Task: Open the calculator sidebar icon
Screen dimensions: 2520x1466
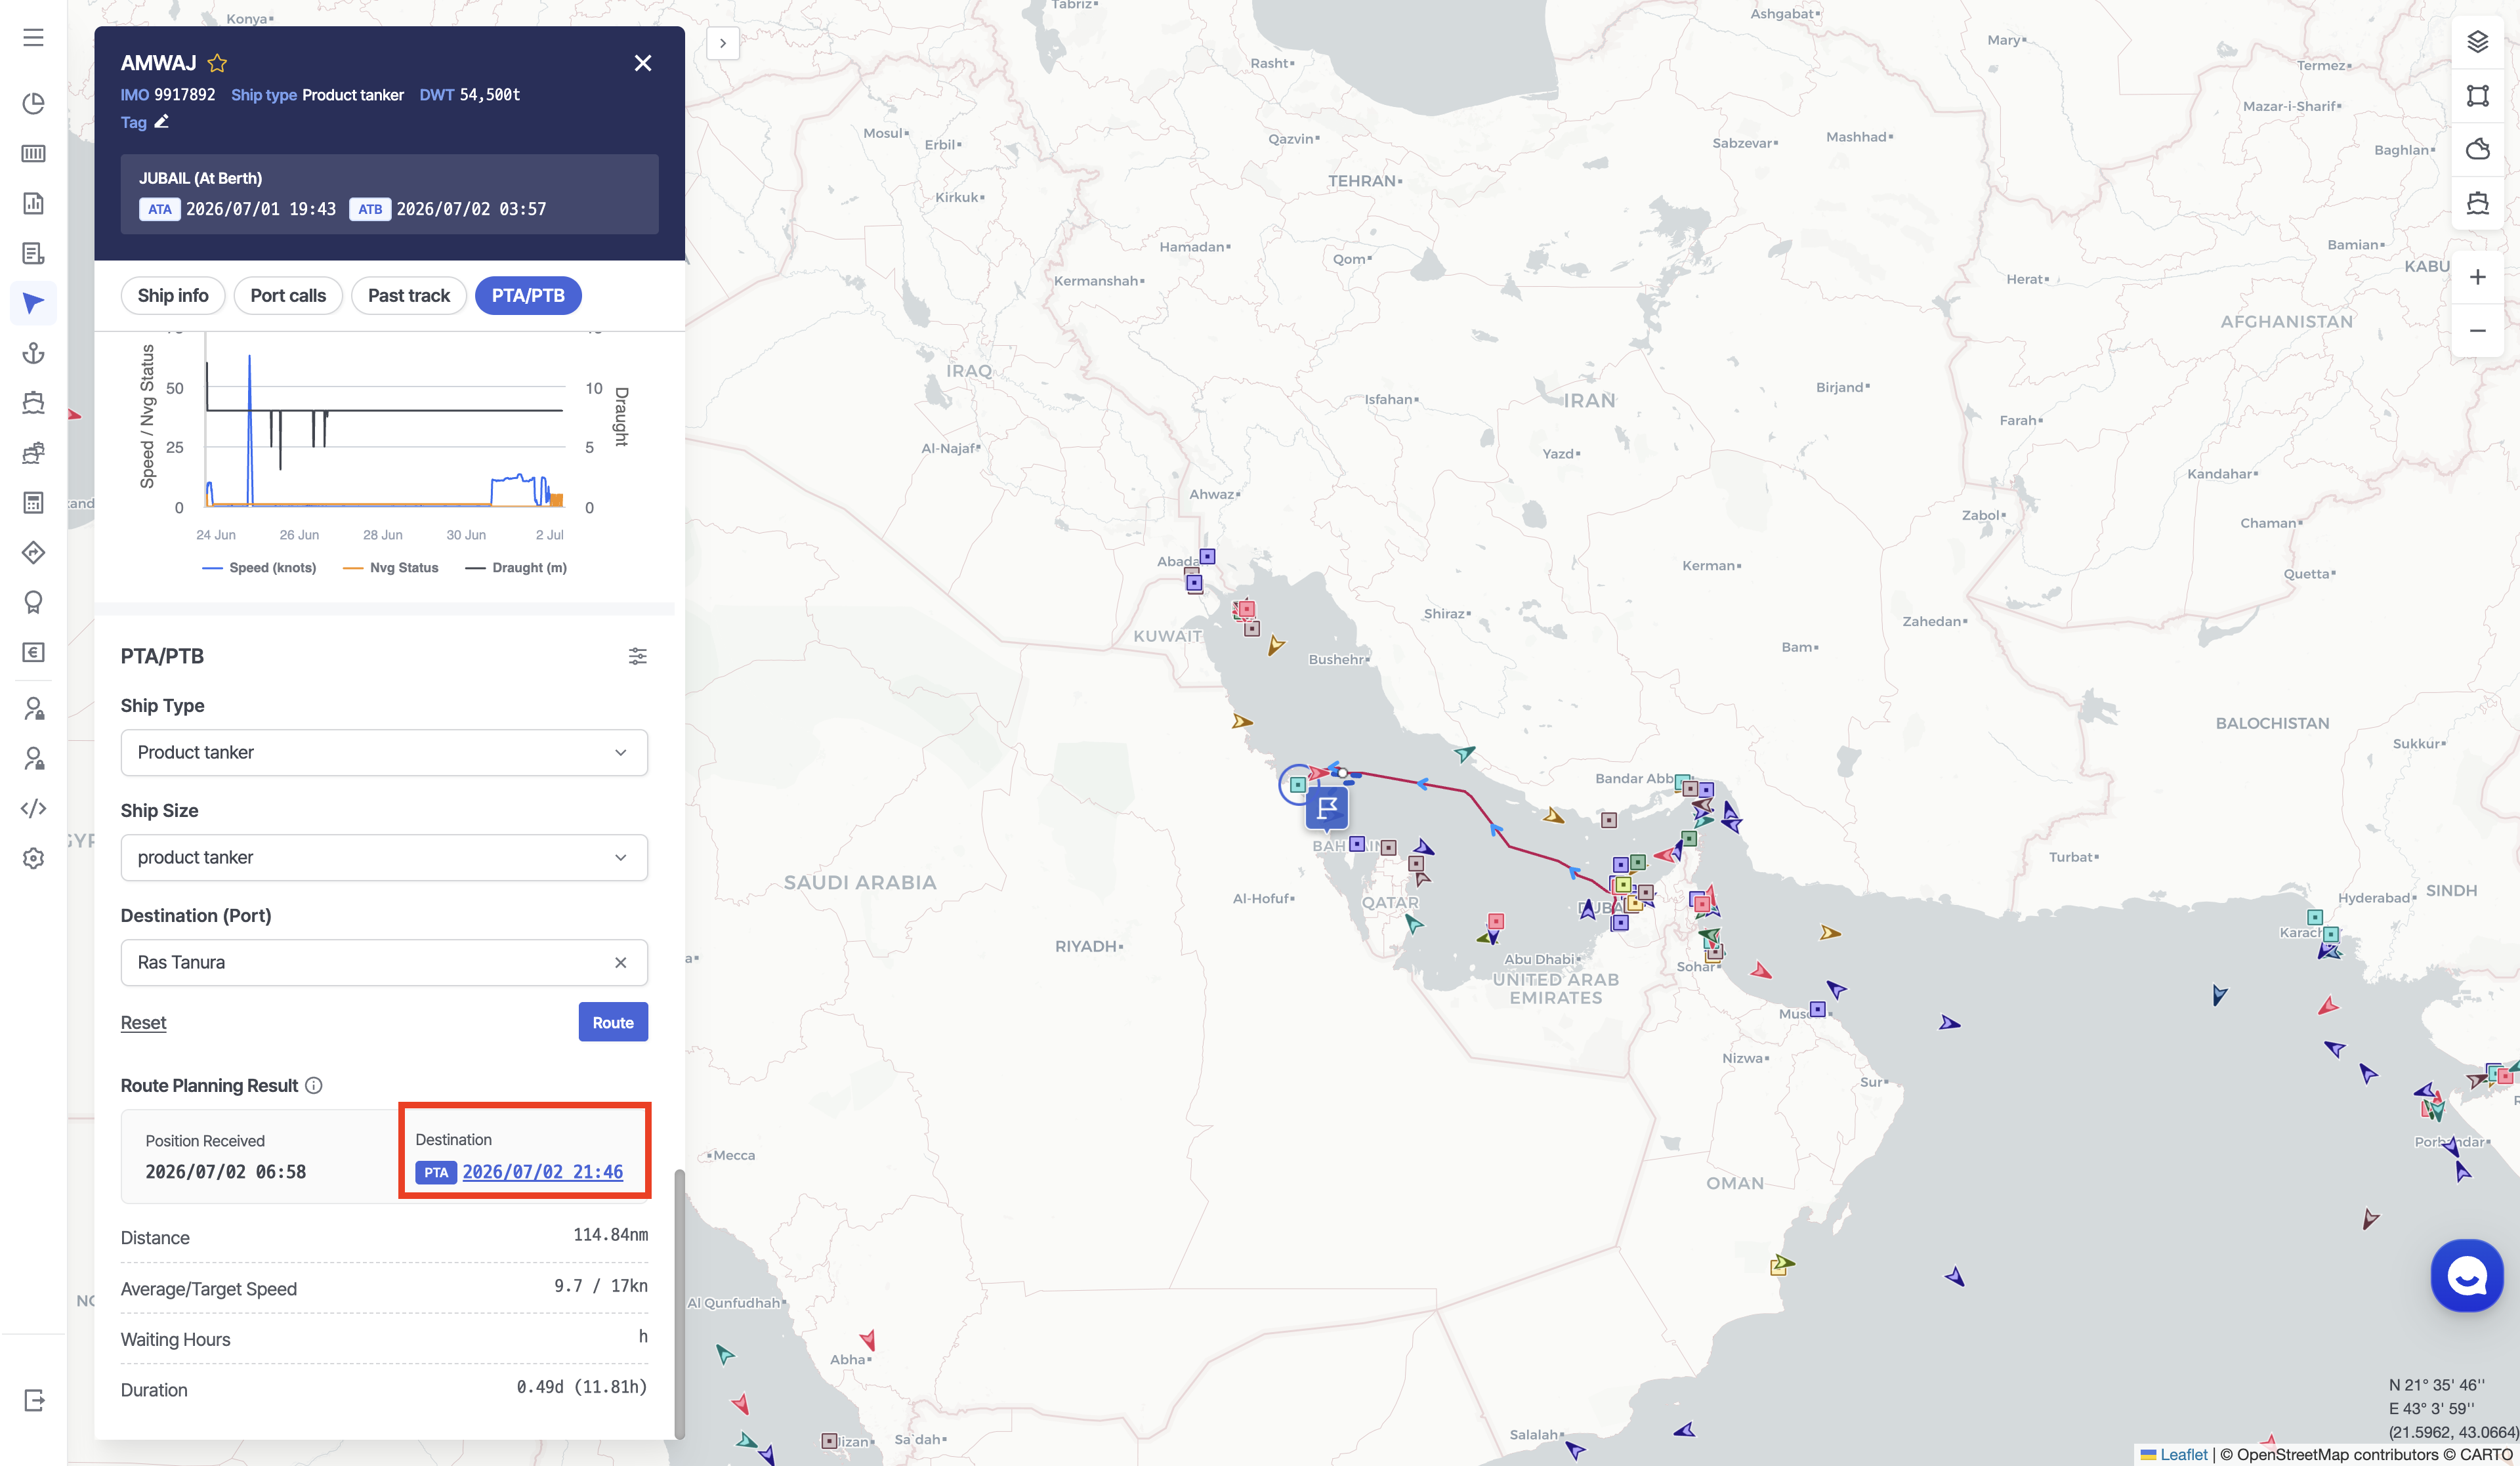Action: pyautogui.click(x=33, y=503)
